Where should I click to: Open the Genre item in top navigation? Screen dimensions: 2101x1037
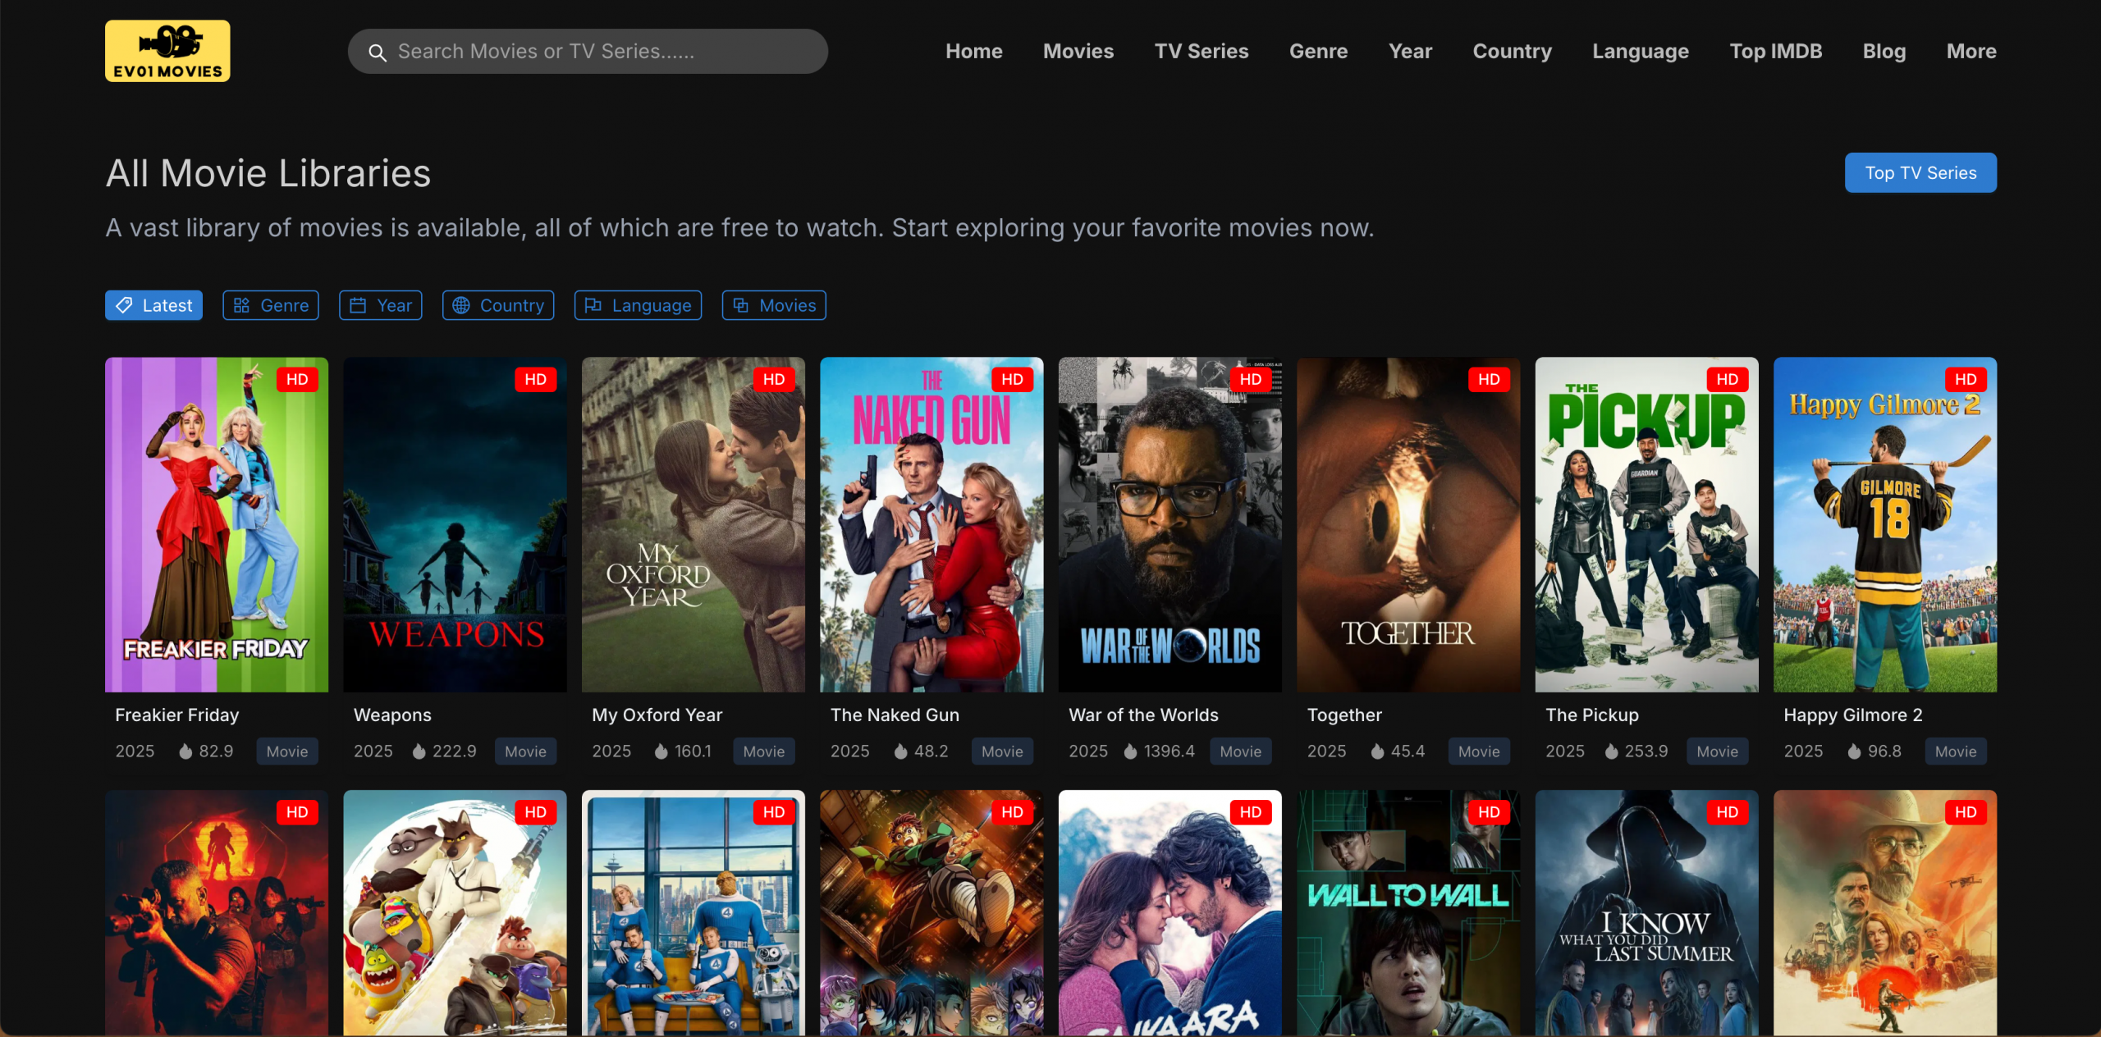click(x=1318, y=52)
